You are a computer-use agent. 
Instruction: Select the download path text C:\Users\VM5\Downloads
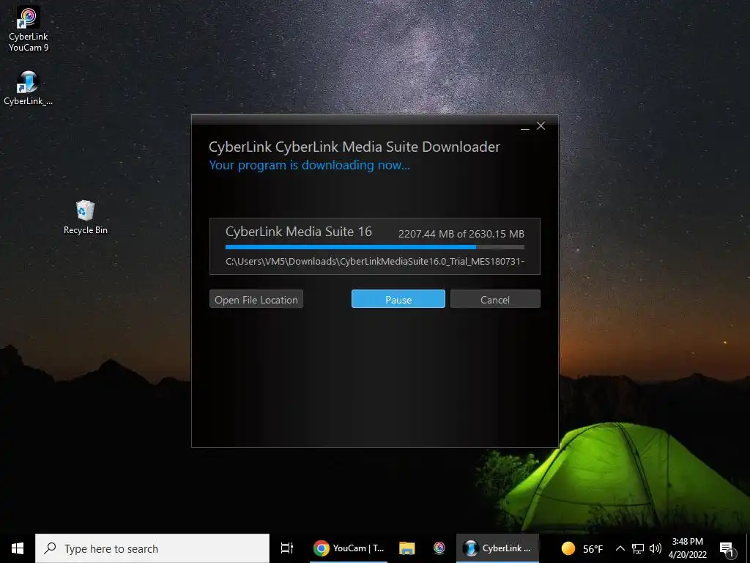375,262
